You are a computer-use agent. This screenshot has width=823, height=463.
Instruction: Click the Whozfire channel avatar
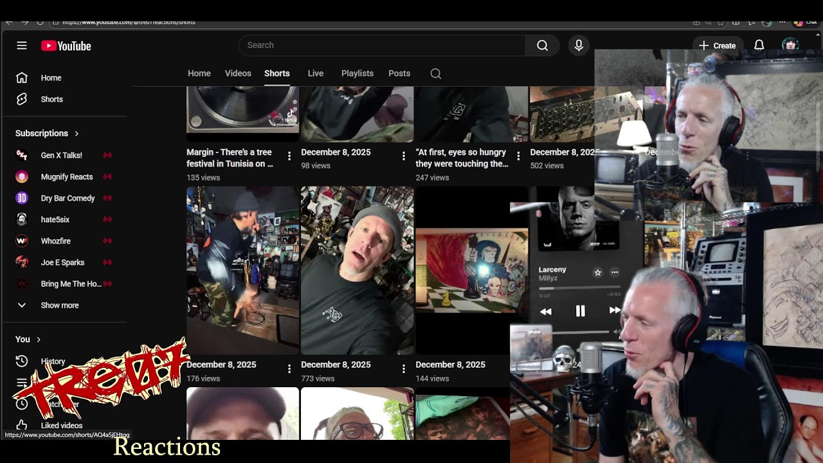pos(22,241)
